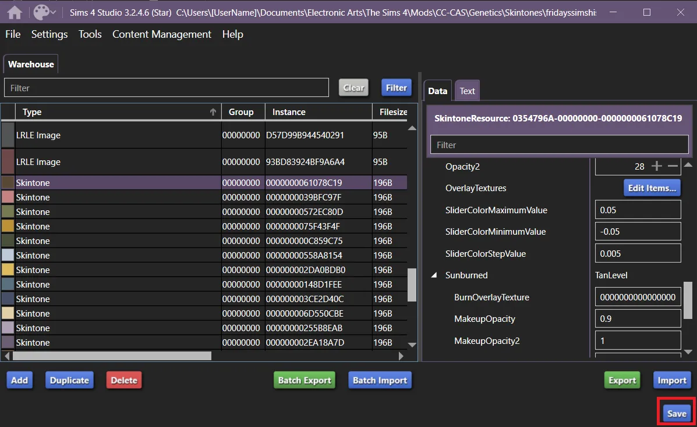Click the dark skintone swatch in the selected row
The width and height of the screenshot is (697, 427).
[x=7, y=182]
